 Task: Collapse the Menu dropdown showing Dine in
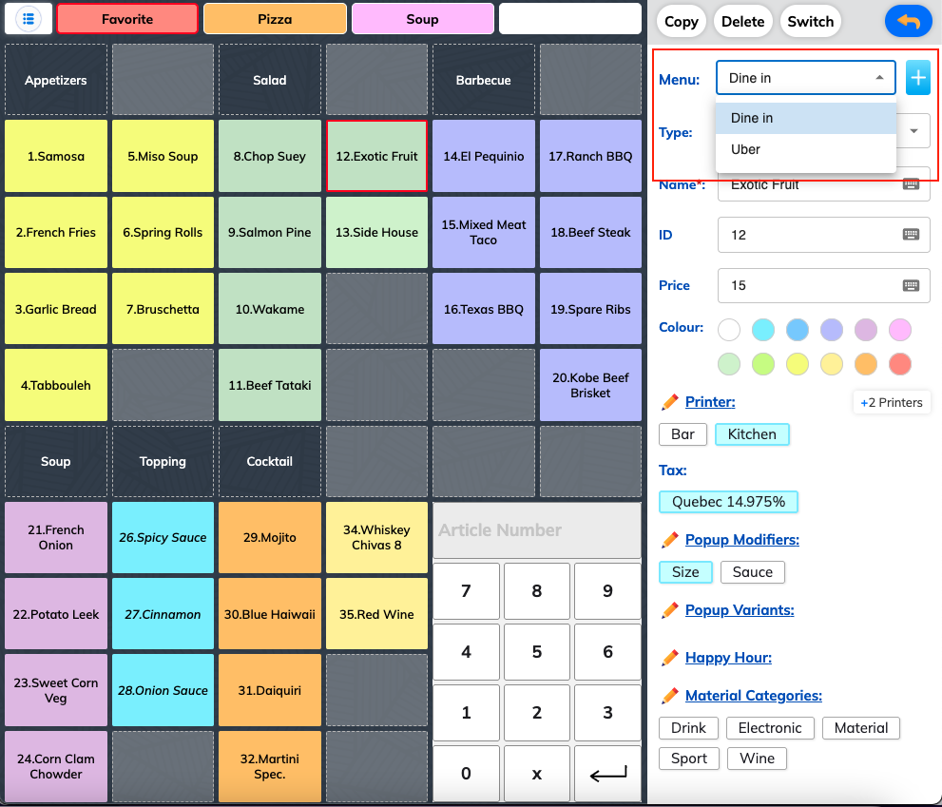tap(806, 78)
